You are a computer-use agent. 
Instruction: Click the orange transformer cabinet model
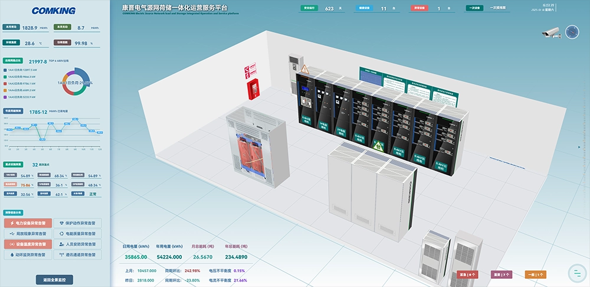pos(257,147)
